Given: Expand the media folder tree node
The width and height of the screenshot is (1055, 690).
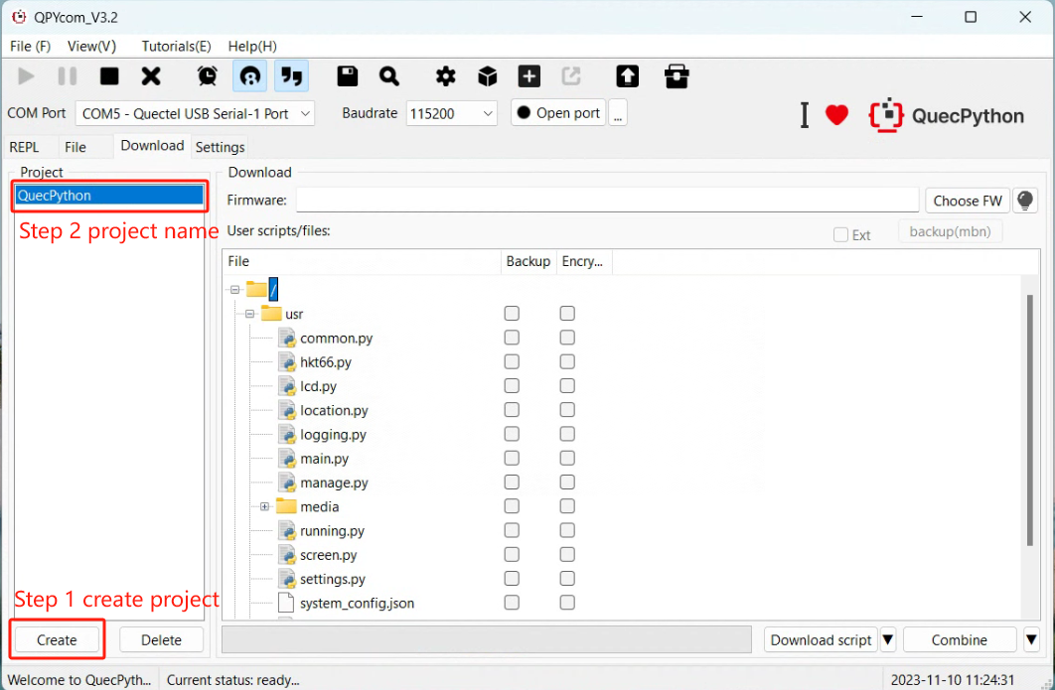Looking at the screenshot, I should [x=264, y=506].
